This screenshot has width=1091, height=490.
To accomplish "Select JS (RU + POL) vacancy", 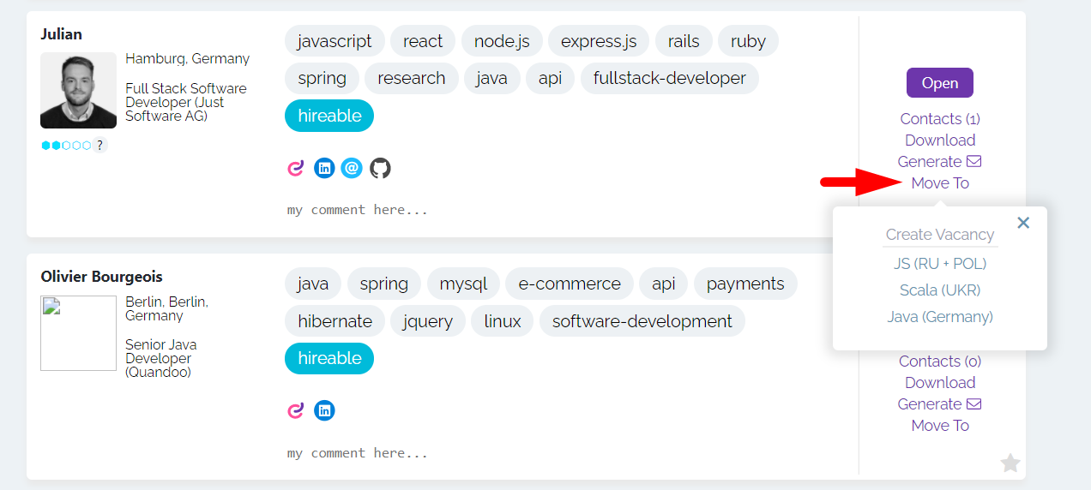I will coord(940,264).
